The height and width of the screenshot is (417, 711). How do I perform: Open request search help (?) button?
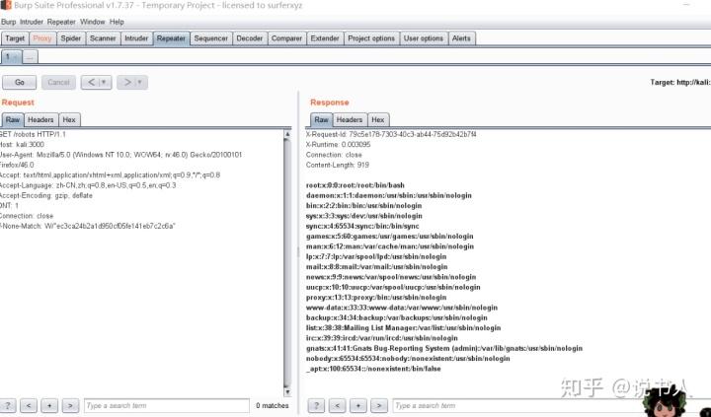(8, 406)
